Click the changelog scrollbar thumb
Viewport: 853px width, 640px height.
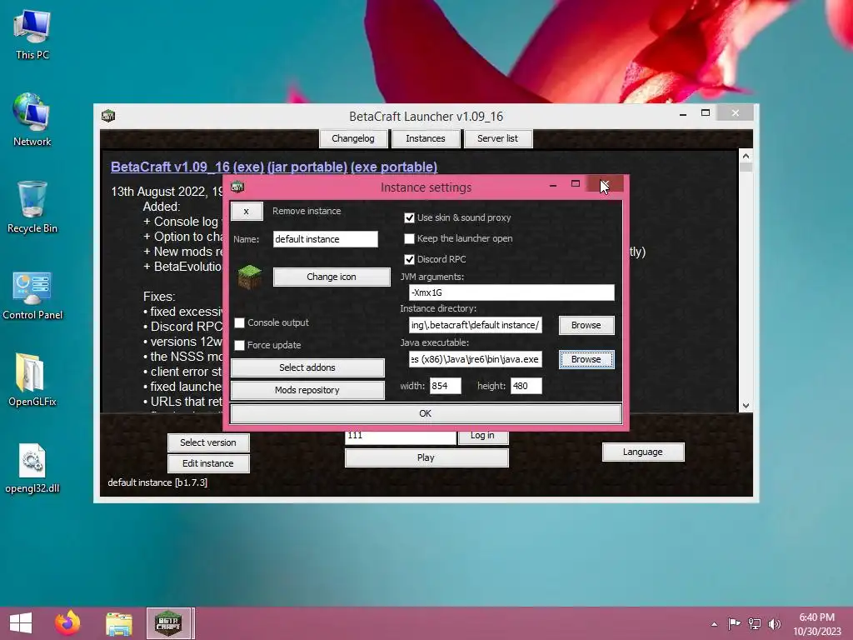pos(746,167)
